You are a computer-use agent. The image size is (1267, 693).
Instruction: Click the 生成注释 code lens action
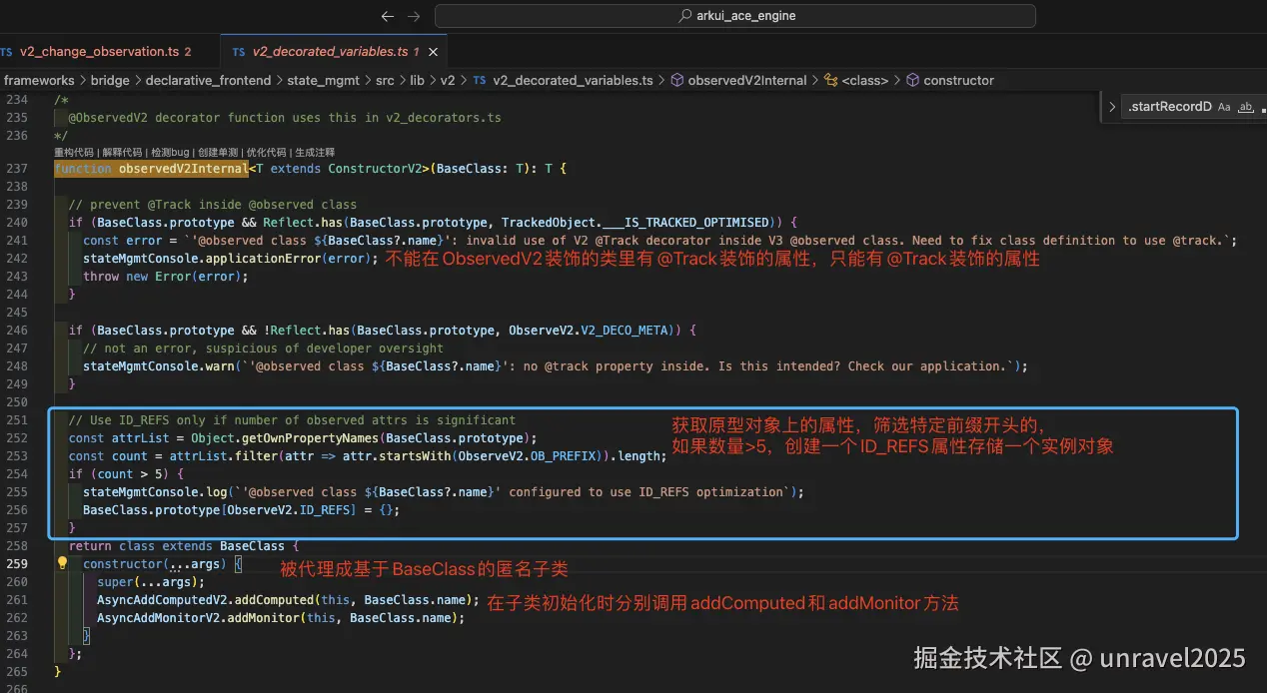[315, 153]
